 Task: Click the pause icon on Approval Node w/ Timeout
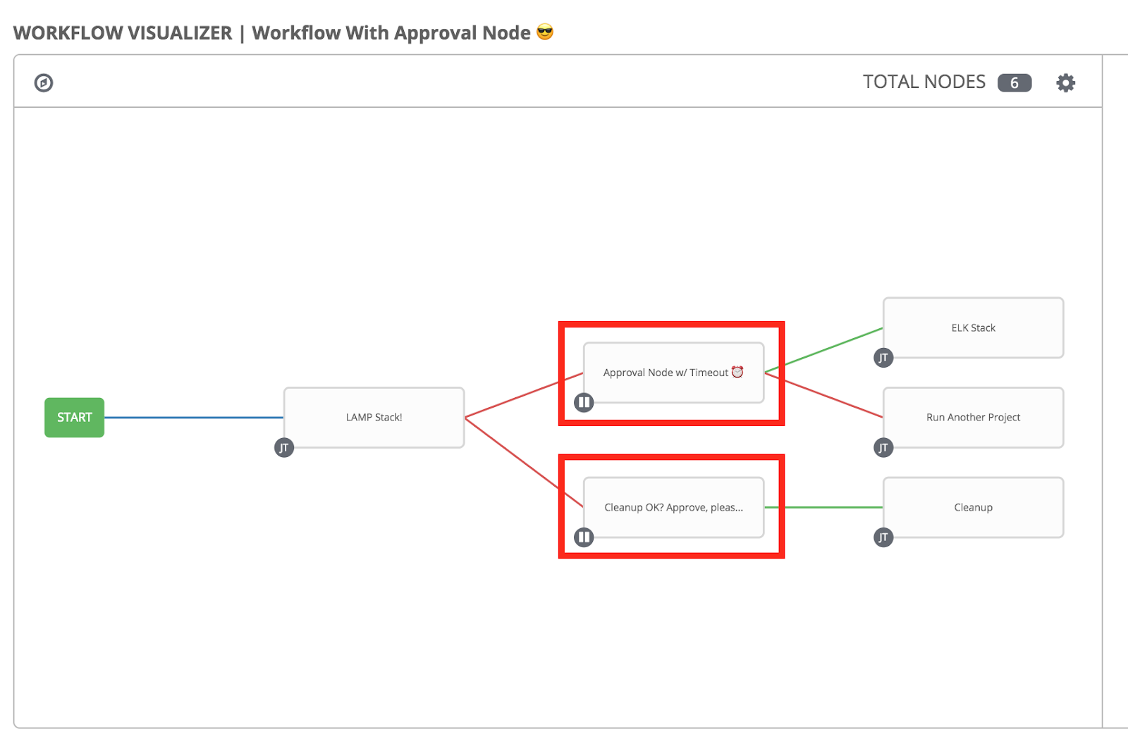click(x=584, y=402)
